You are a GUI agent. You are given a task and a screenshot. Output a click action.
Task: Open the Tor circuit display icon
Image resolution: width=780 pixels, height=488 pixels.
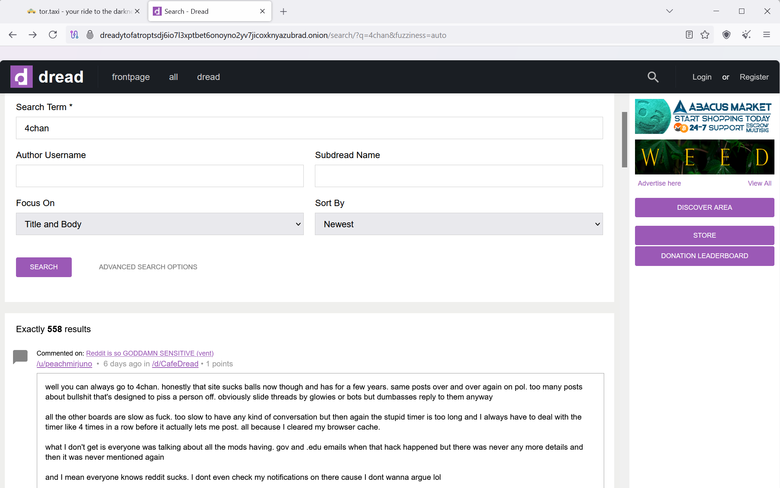coord(74,35)
